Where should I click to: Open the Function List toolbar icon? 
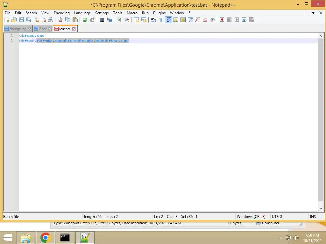coord(198,20)
